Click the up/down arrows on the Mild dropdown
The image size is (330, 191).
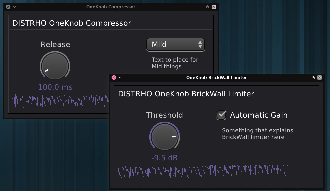coord(200,45)
